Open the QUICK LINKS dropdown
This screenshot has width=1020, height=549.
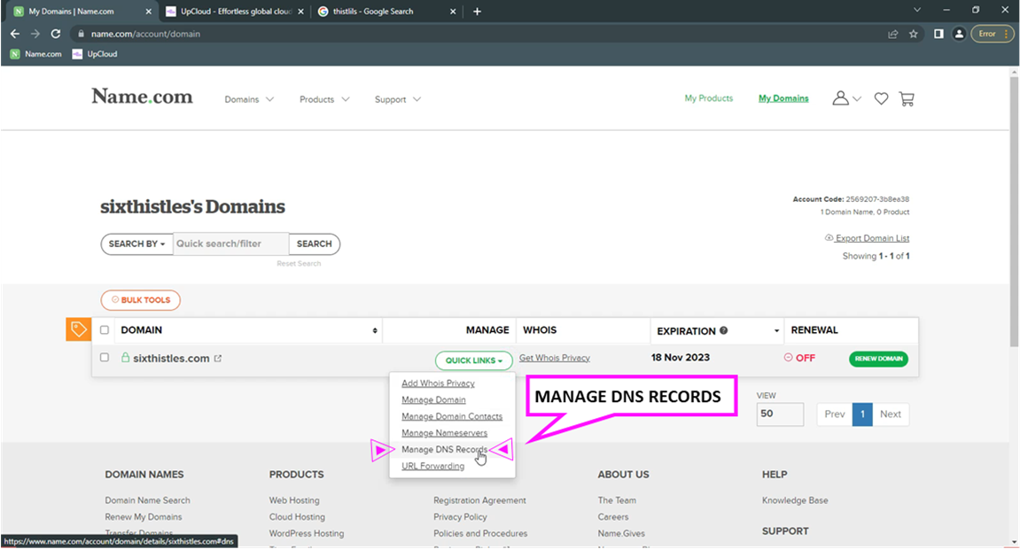tap(473, 360)
